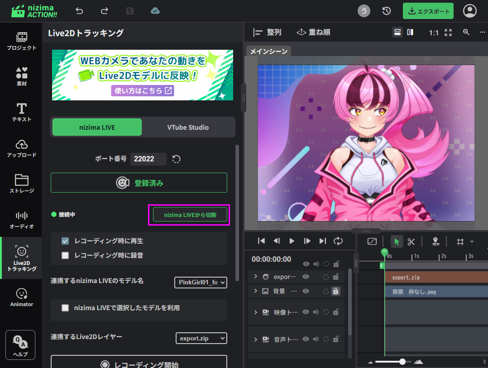Expand the 背景 layer row
Image resolution: width=488 pixels, height=368 pixels.
(255, 291)
